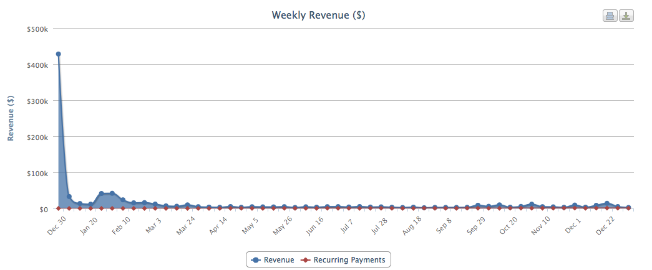Select the peak Revenue point above $400k
Image resolution: width=652 pixels, height=270 pixels.
pyautogui.click(x=58, y=54)
